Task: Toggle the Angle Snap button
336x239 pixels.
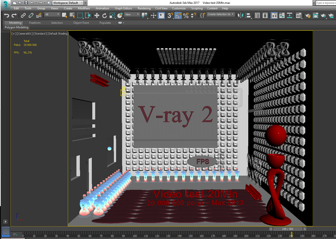Action: (178, 15)
